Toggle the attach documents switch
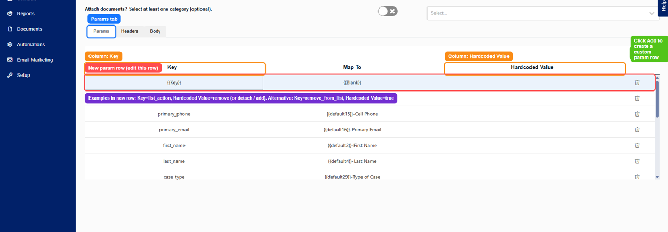The height and width of the screenshot is (232, 668). tap(388, 11)
